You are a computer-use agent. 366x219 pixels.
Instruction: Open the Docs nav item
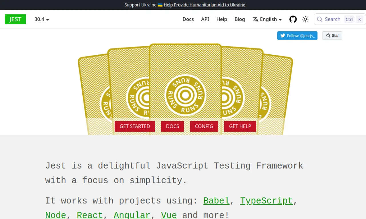click(x=188, y=19)
